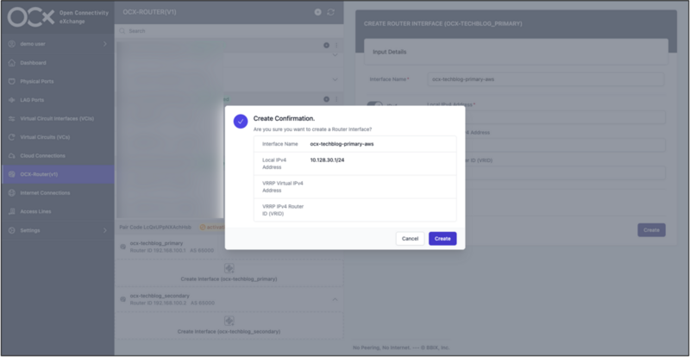Expand the Settings menu chevron
This screenshot has width=690, height=357.
coord(104,230)
